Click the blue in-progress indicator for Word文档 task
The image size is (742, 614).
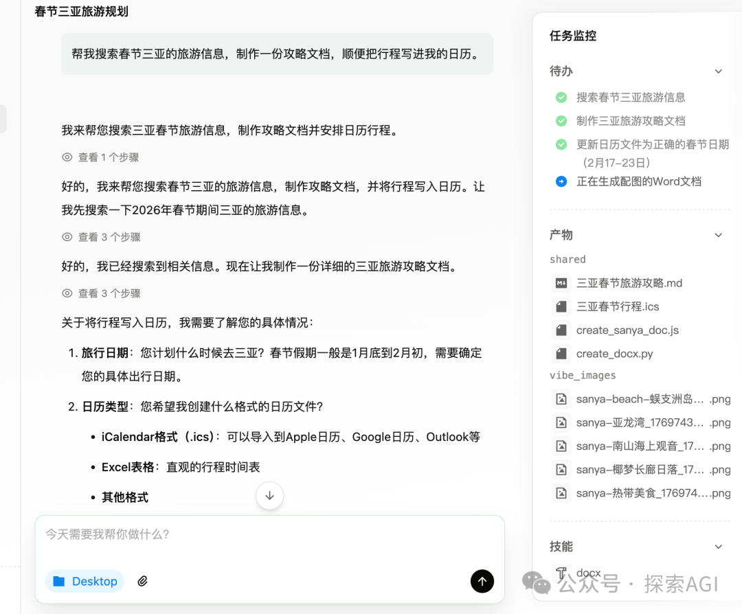pyautogui.click(x=561, y=181)
